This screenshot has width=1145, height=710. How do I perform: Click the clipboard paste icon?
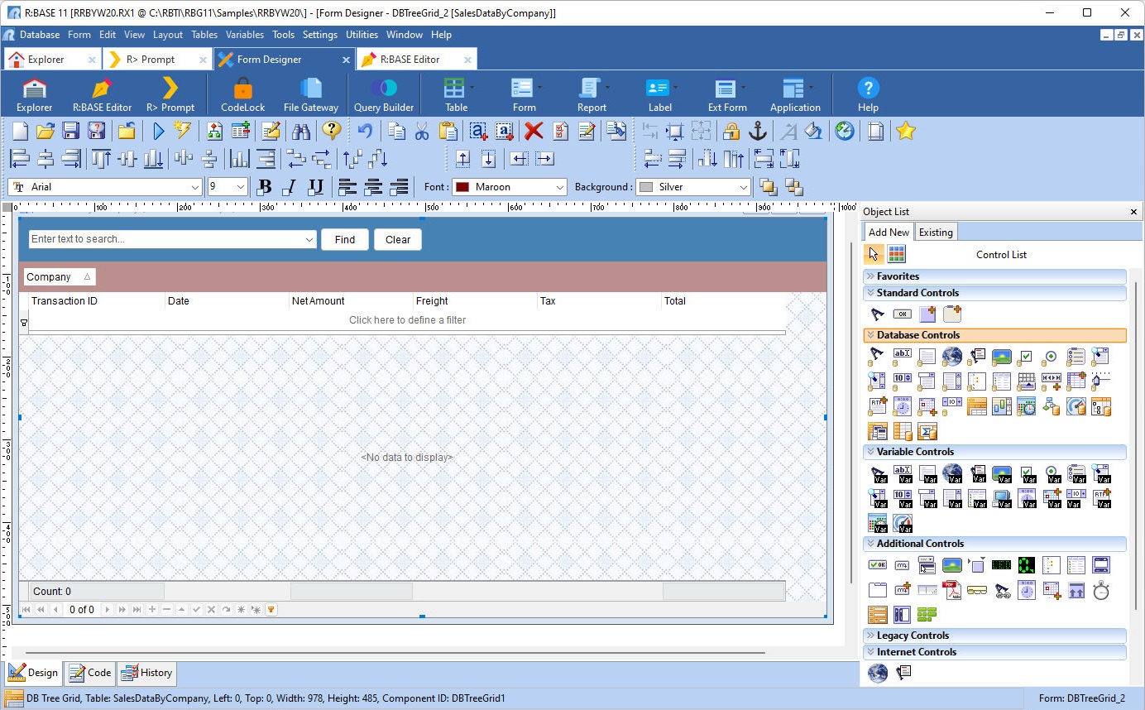[x=448, y=131]
